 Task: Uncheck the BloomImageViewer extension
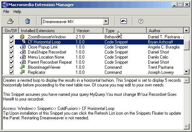tap(12, 67)
